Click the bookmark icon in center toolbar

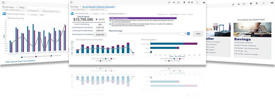184,3
